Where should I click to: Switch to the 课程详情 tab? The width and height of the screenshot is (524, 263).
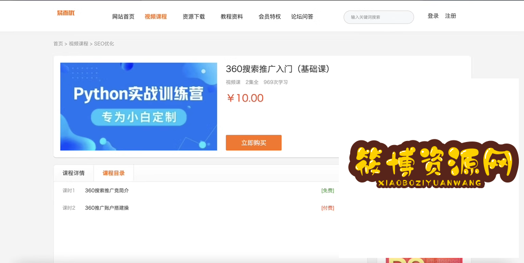coord(74,173)
